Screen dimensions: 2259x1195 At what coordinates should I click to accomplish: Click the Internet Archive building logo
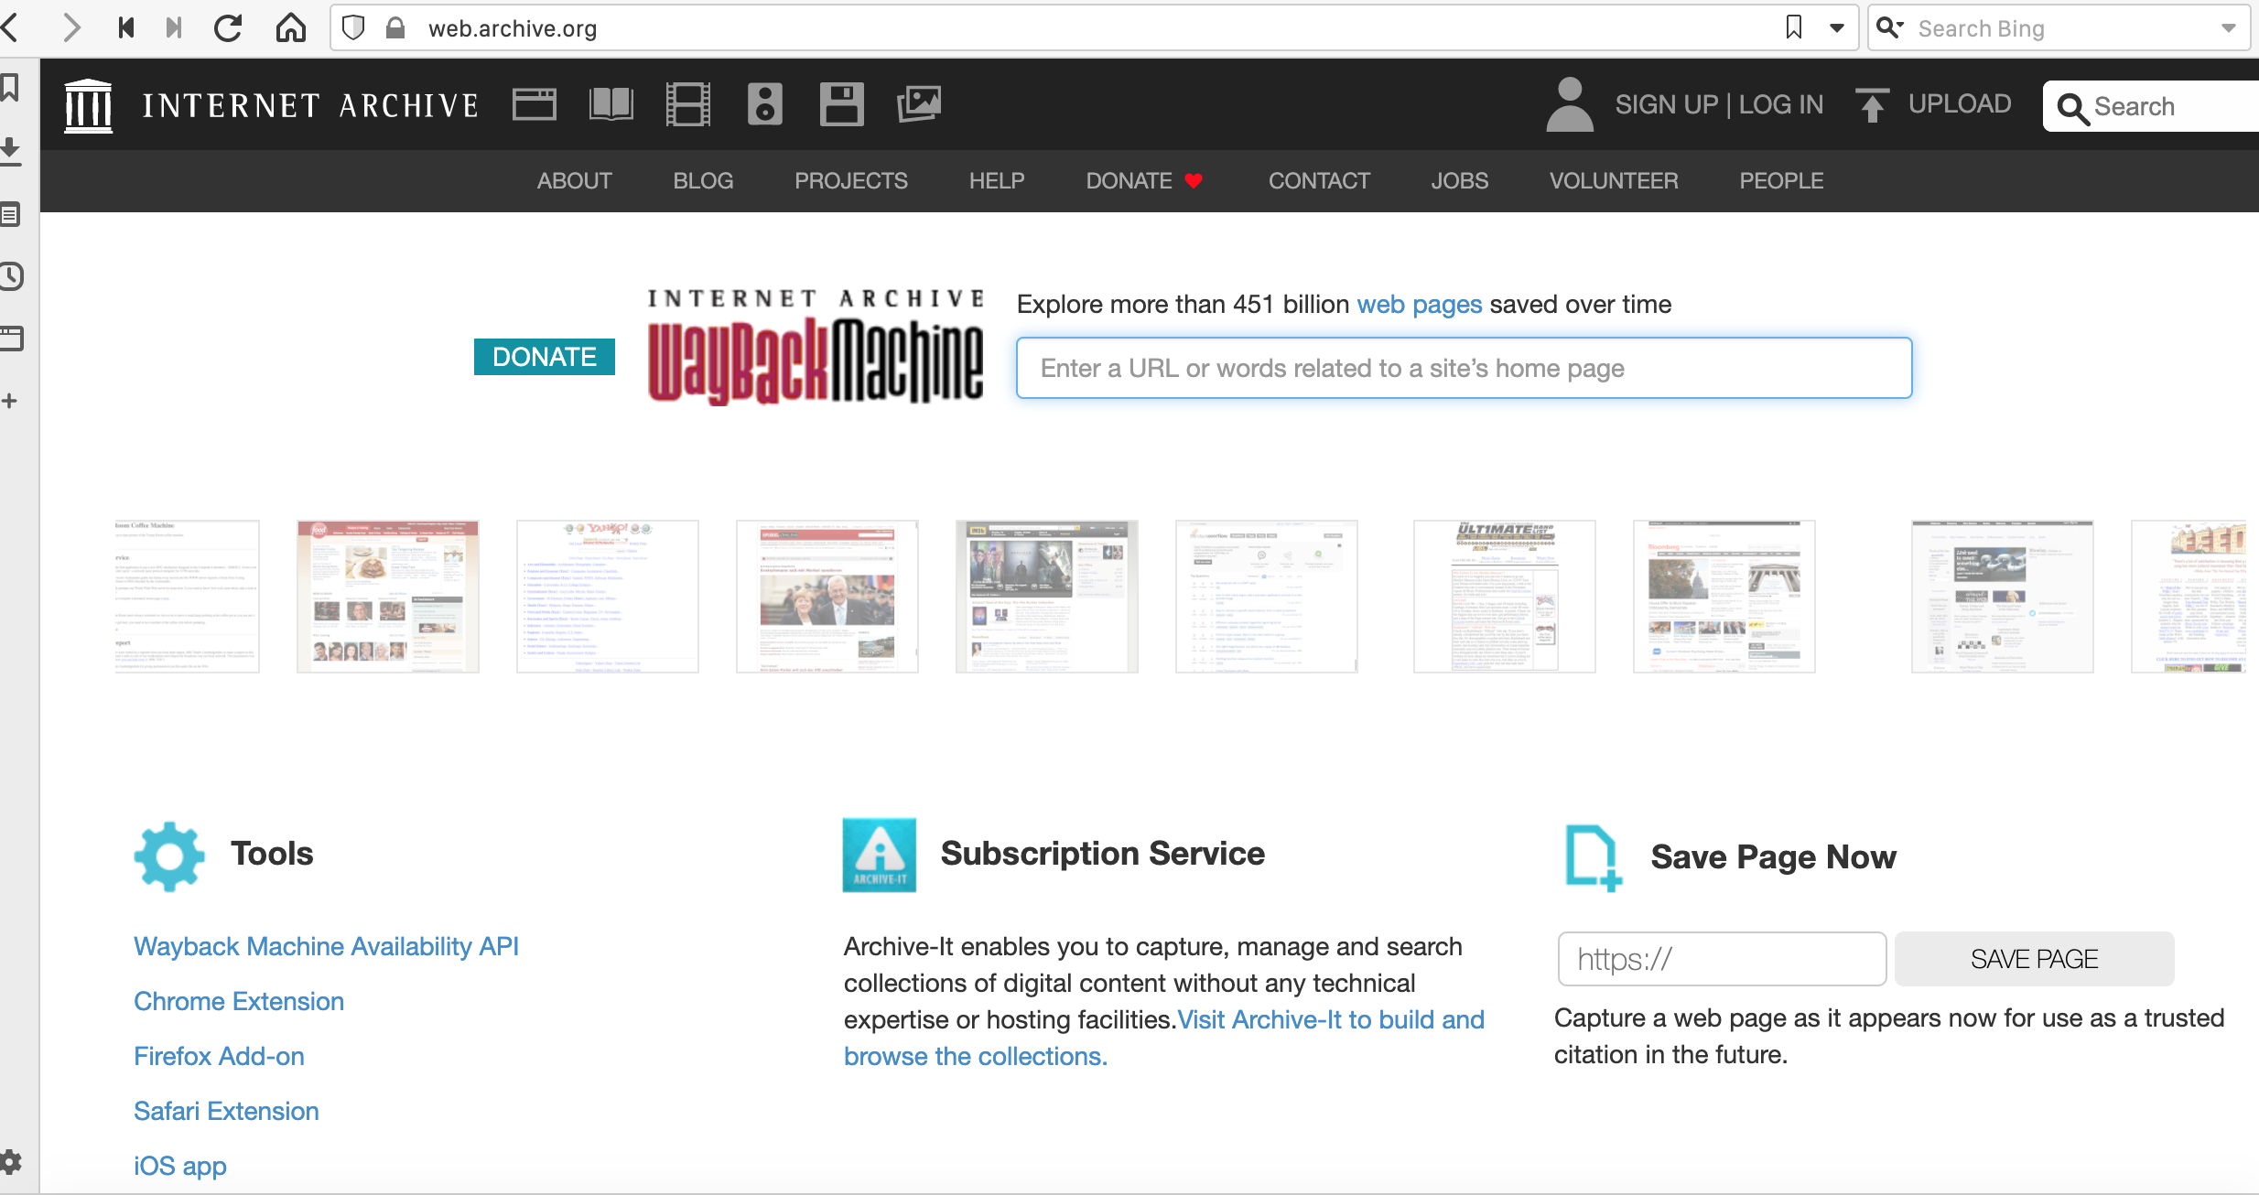click(x=89, y=105)
